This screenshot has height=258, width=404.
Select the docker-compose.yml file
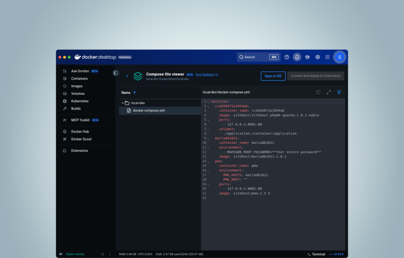(x=149, y=110)
